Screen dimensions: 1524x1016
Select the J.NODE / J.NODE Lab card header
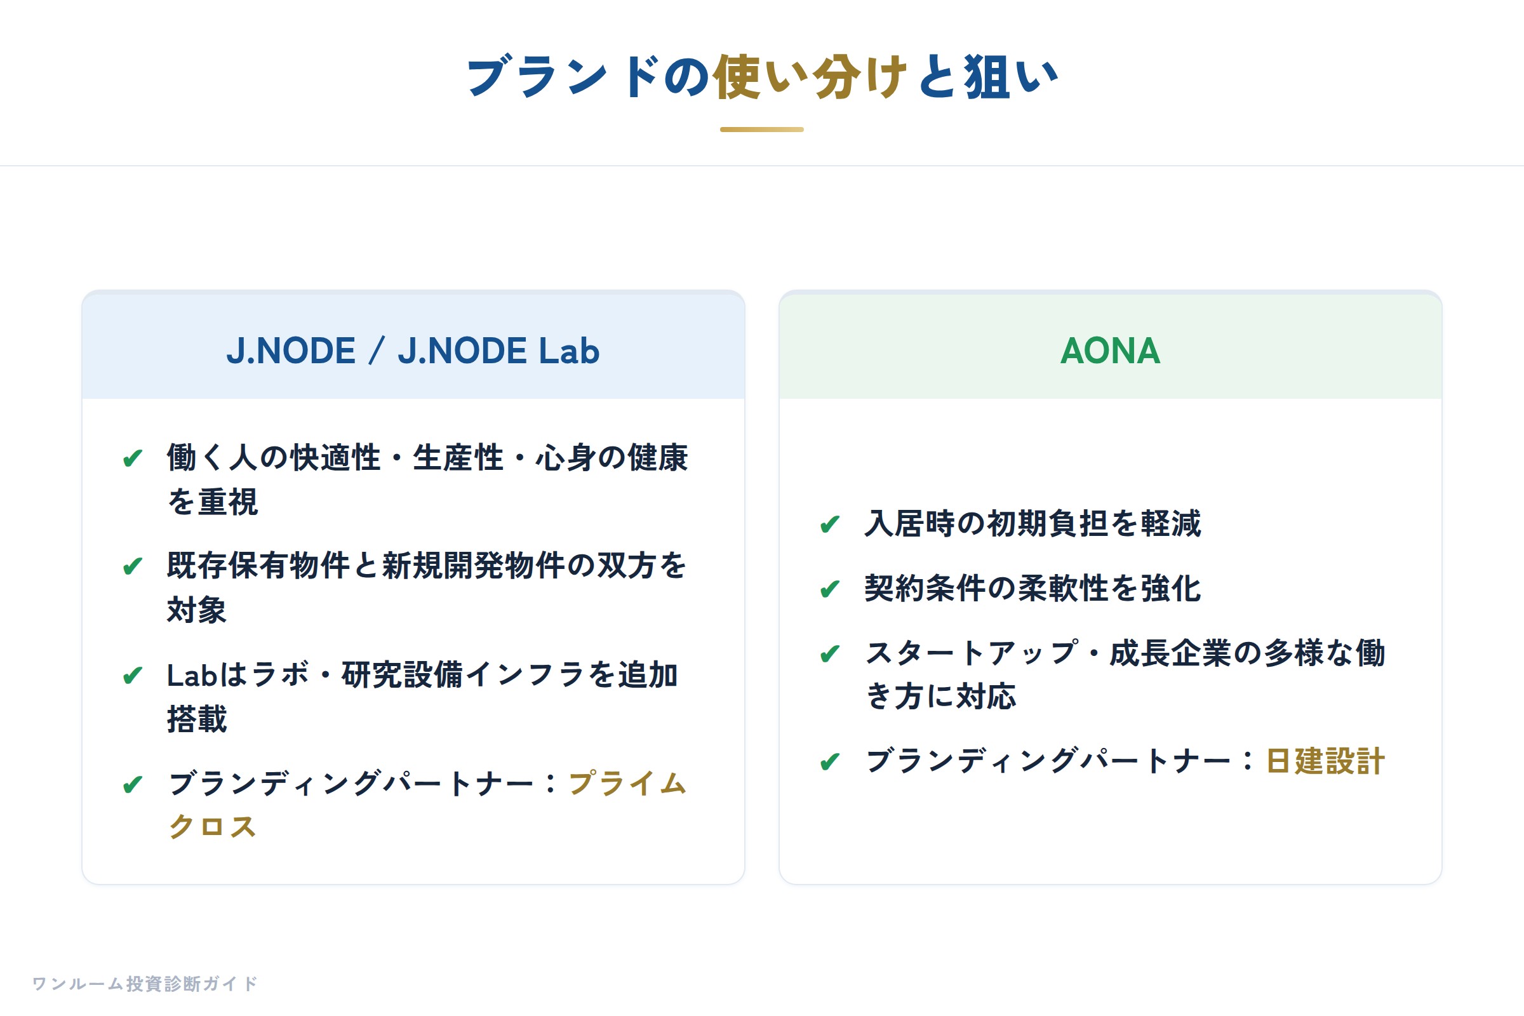[x=413, y=347]
